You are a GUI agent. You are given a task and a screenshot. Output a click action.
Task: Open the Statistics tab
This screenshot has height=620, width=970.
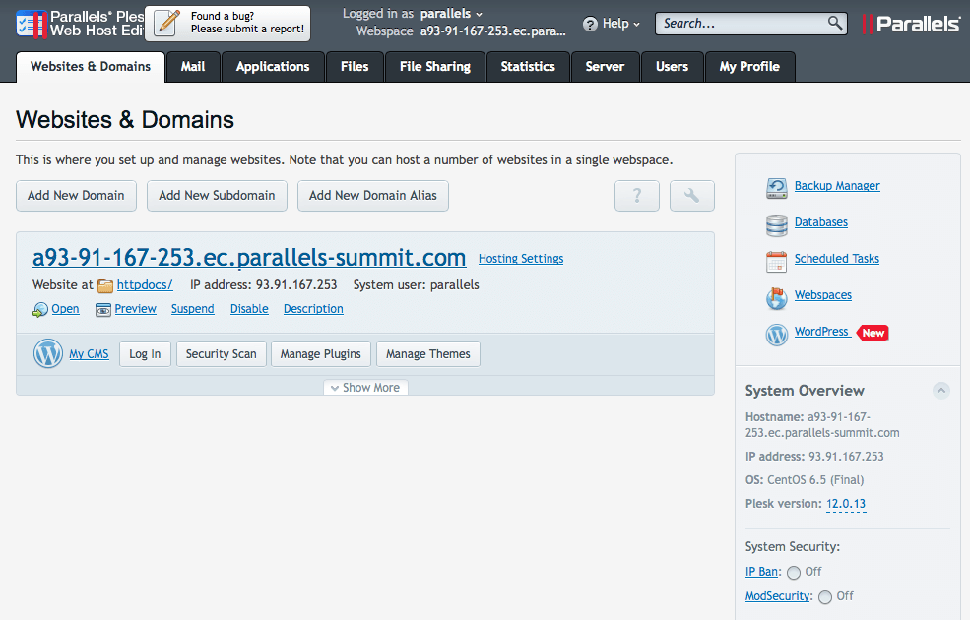click(x=528, y=67)
